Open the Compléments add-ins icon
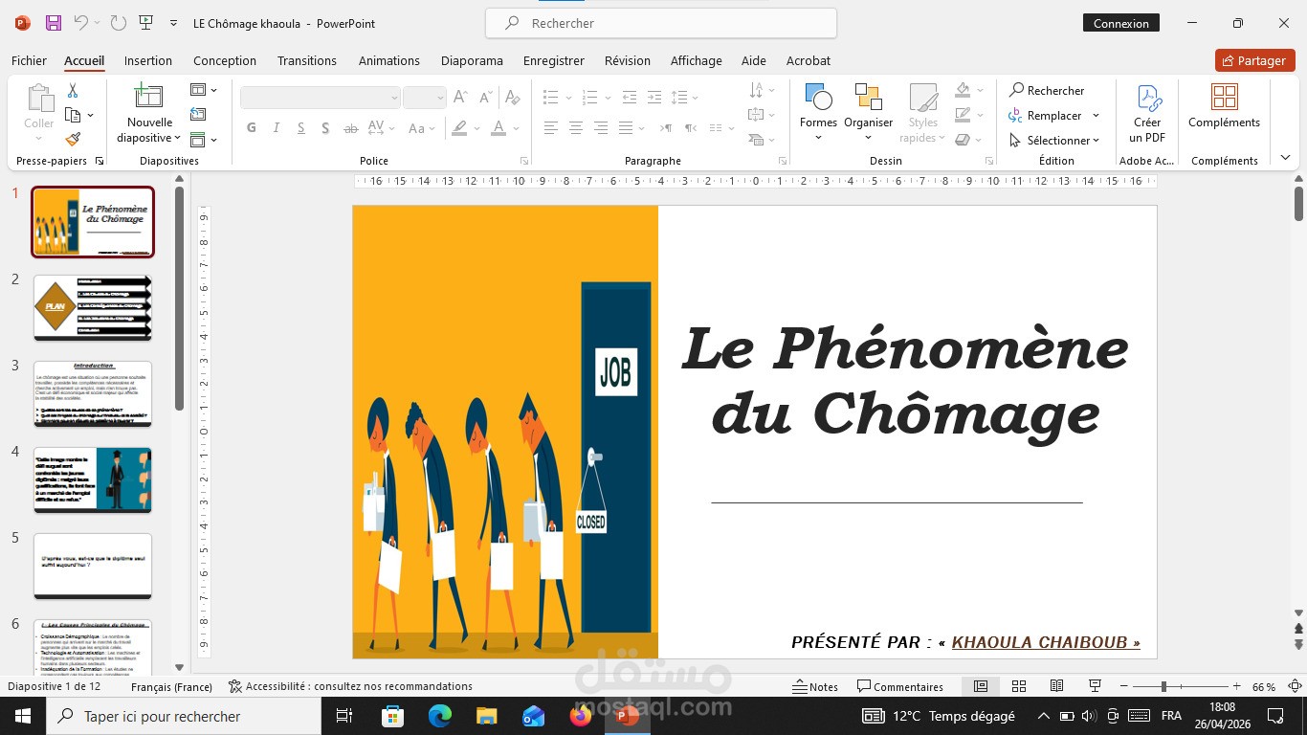This screenshot has height=735, width=1307. (x=1224, y=97)
